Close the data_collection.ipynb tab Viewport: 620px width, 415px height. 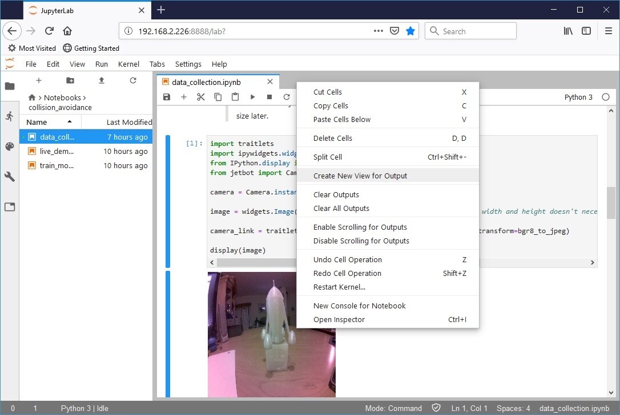[x=270, y=82]
